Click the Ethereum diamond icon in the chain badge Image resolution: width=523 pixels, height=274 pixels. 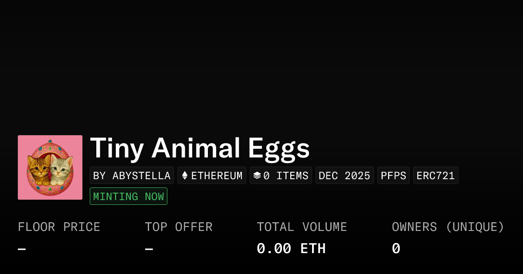pos(185,175)
